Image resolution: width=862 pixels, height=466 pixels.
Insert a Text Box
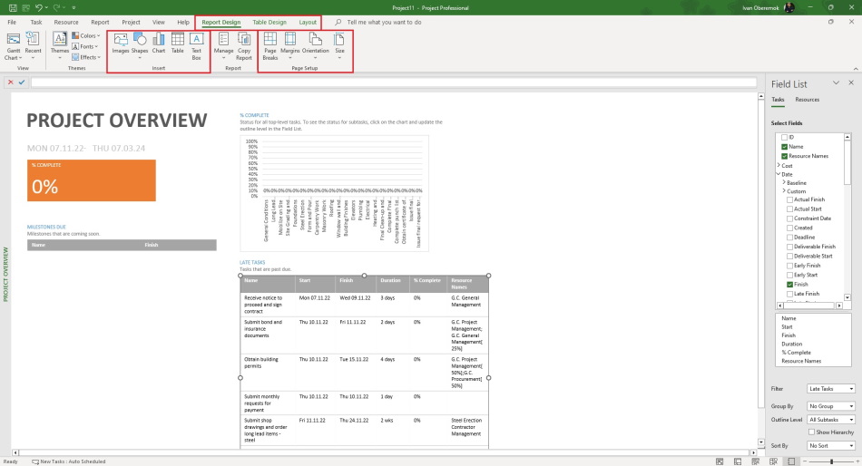click(x=196, y=47)
